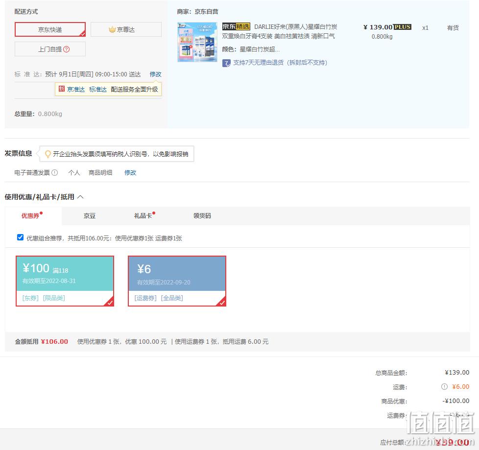Click the info icon beside 电子普通发票

(55, 173)
